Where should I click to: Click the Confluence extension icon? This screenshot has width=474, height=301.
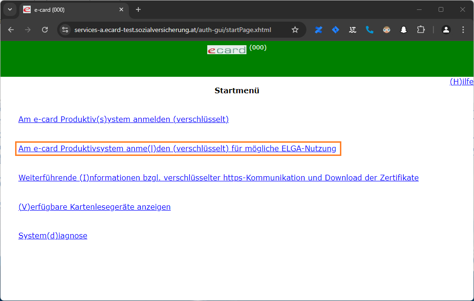(x=319, y=30)
